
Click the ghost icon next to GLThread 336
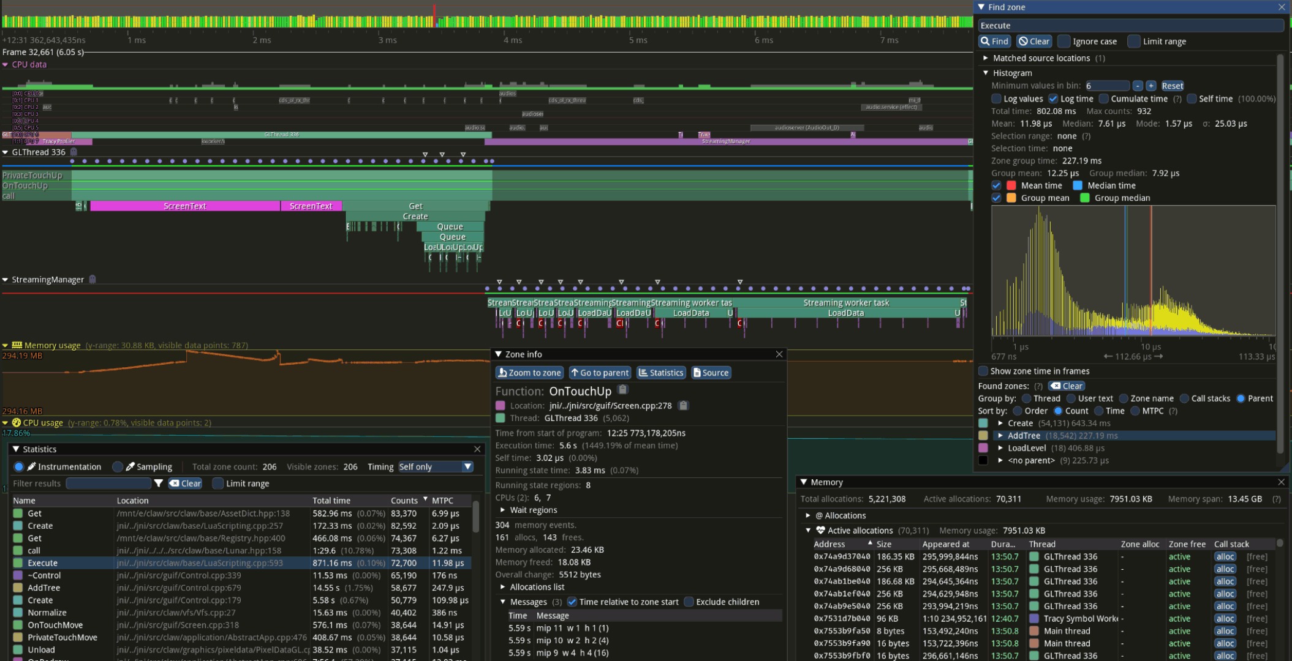click(x=74, y=152)
